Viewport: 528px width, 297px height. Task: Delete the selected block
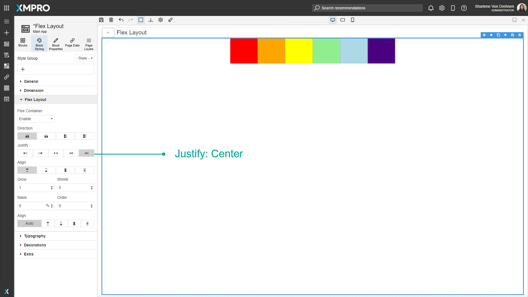pyautogui.click(x=519, y=35)
